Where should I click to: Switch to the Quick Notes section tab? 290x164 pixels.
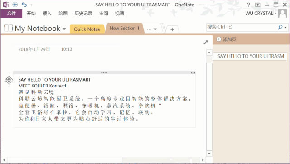point(87,29)
